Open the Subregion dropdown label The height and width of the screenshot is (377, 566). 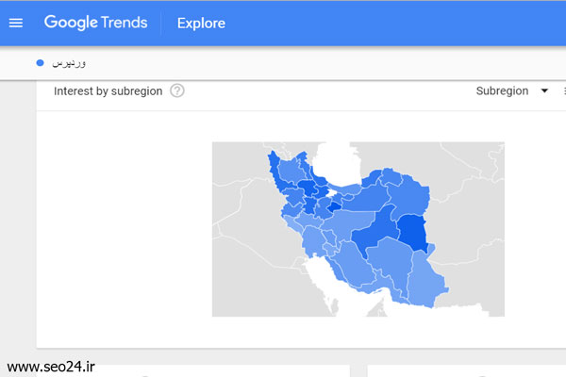[502, 90]
